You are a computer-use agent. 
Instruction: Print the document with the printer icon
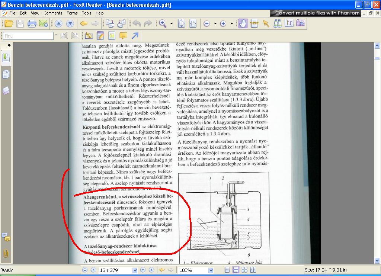[x=32, y=23]
